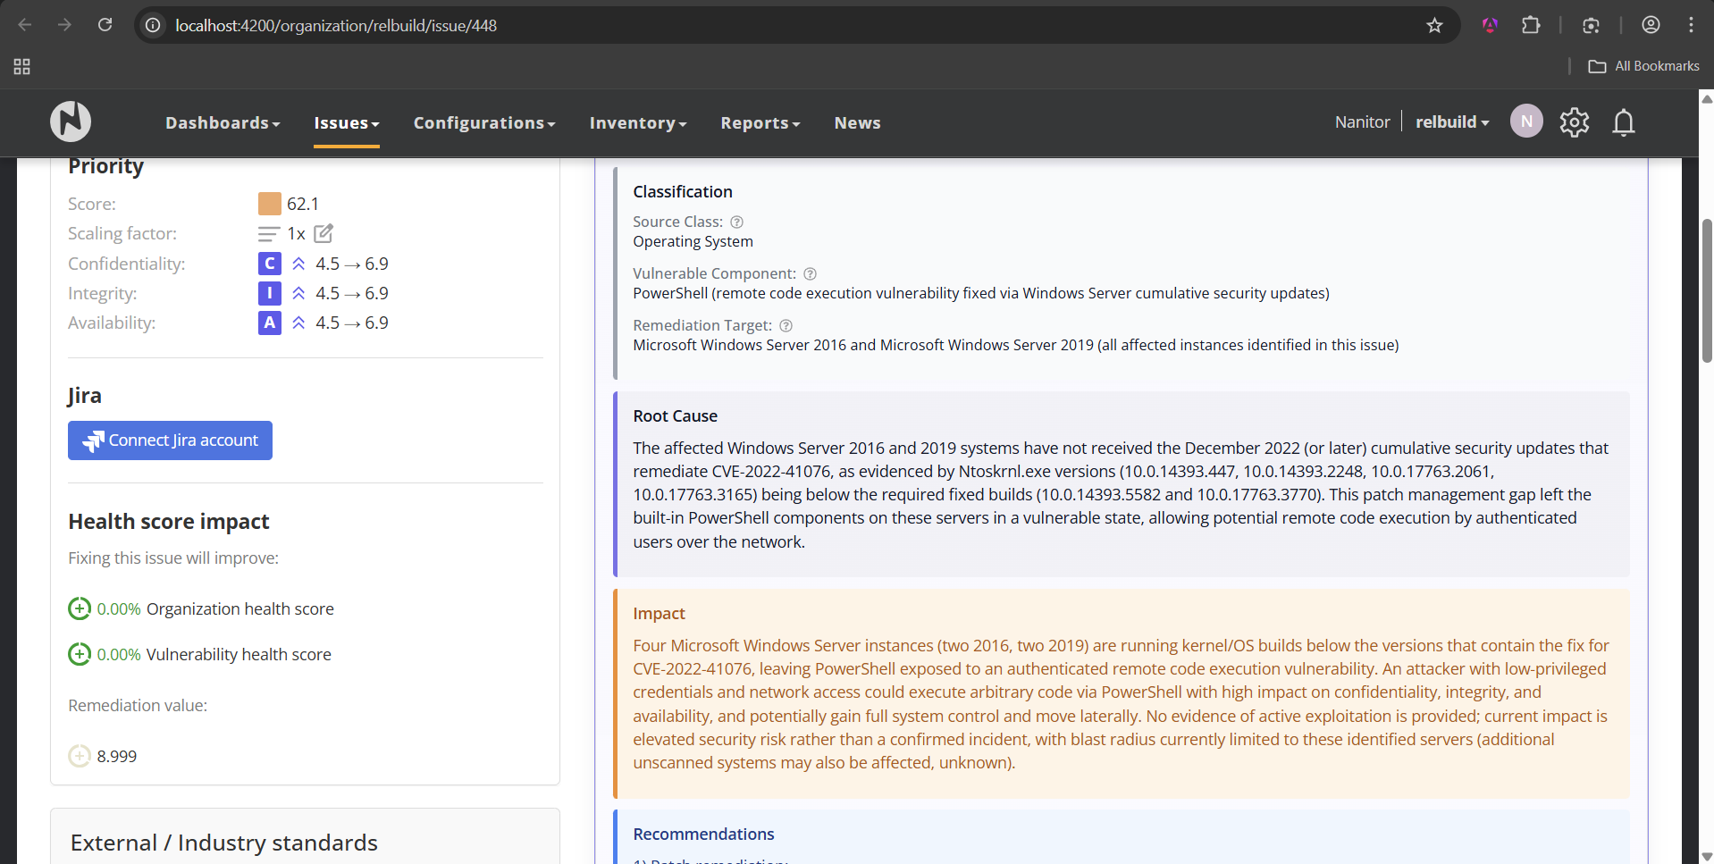The height and width of the screenshot is (864, 1714).
Task: Open browser extensions puzzle icon
Action: pos(1531,25)
